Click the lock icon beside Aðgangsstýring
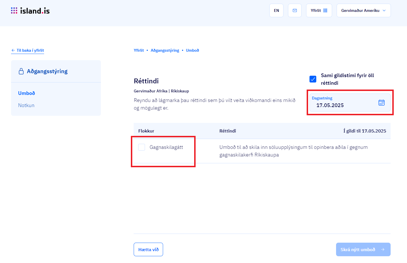 (x=21, y=71)
